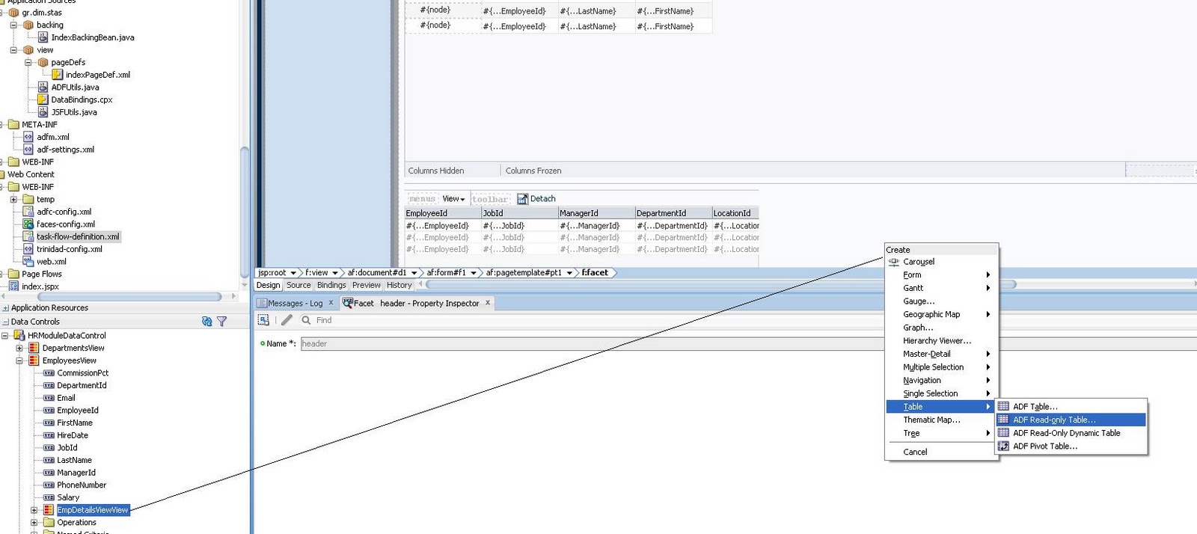Choose ADF Read-only Table from submenu
This screenshot has height=534, width=1197.
[x=1071, y=420]
